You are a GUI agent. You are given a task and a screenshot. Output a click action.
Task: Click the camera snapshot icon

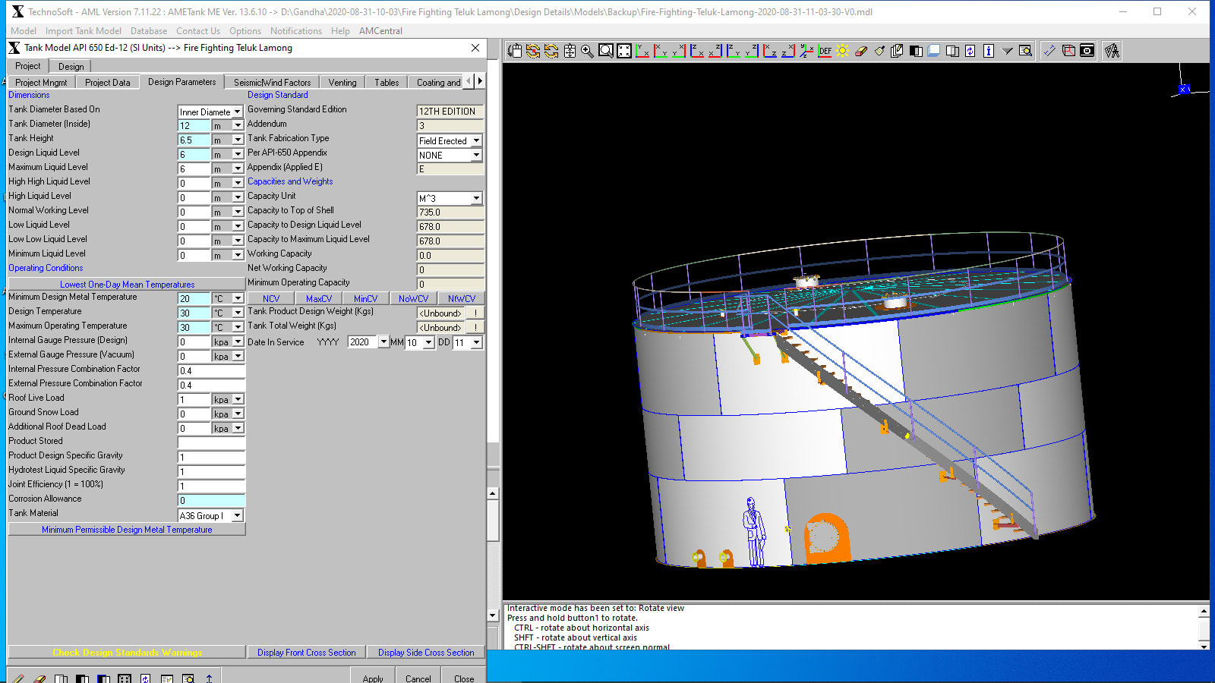pos(1087,51)
